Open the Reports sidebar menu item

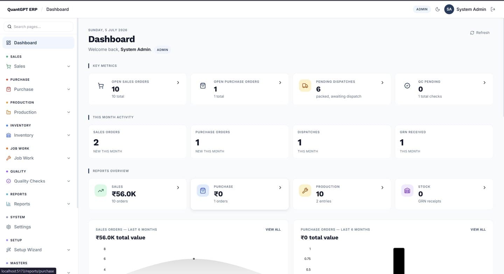click(38, 204)
